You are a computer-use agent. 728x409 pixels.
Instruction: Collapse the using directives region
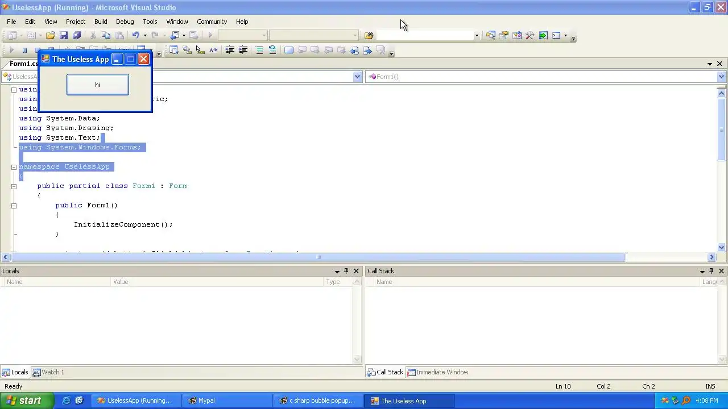click(x=14, y=90)
